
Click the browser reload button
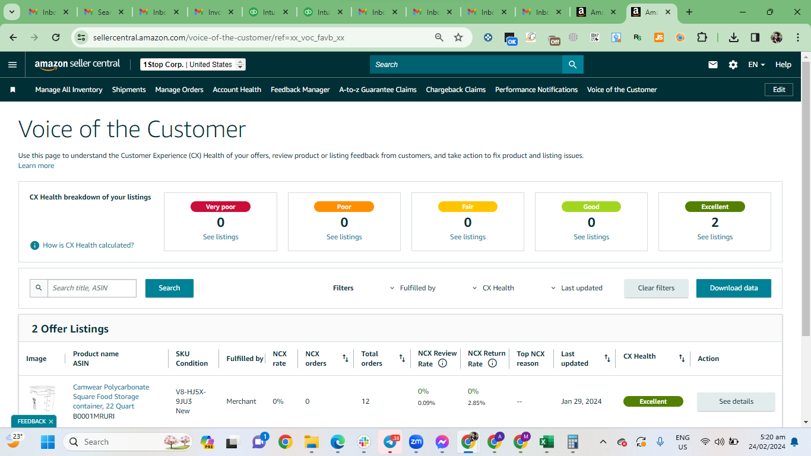56,37
